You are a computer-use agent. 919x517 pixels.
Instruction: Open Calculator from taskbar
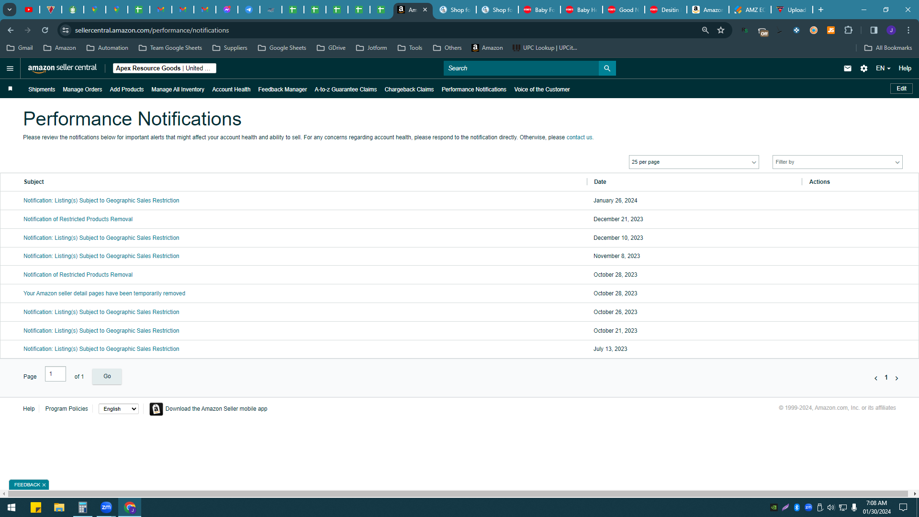83,507
